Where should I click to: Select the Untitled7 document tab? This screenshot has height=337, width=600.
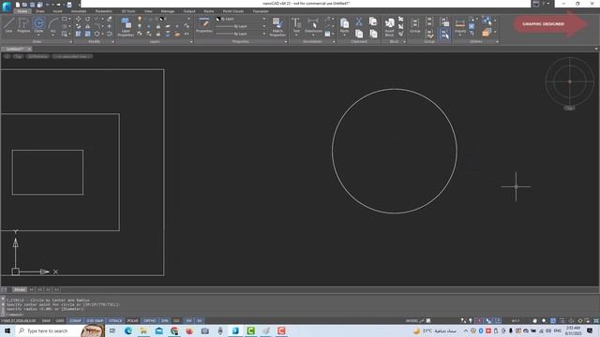click(15, 49)
